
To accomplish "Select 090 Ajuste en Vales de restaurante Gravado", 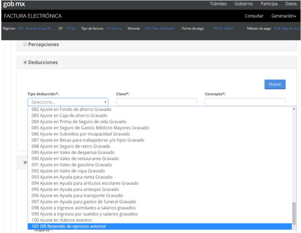I will 160,159.
